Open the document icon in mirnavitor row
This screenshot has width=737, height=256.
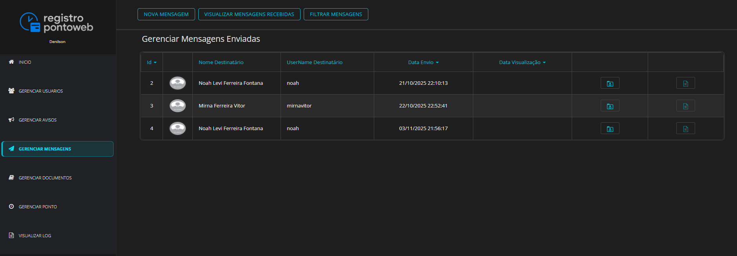685,106
